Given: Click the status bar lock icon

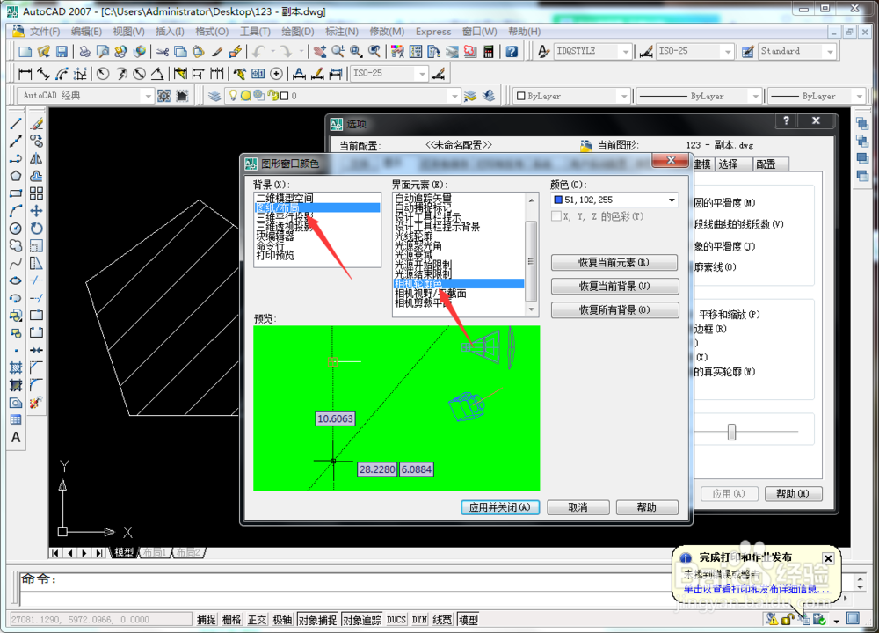Looking at the screenshot, I should 788,619.
